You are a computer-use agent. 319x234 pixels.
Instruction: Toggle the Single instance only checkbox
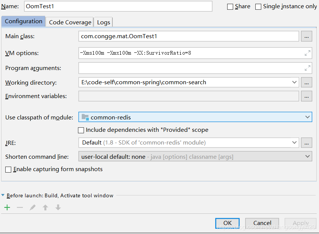coord(258,7)
